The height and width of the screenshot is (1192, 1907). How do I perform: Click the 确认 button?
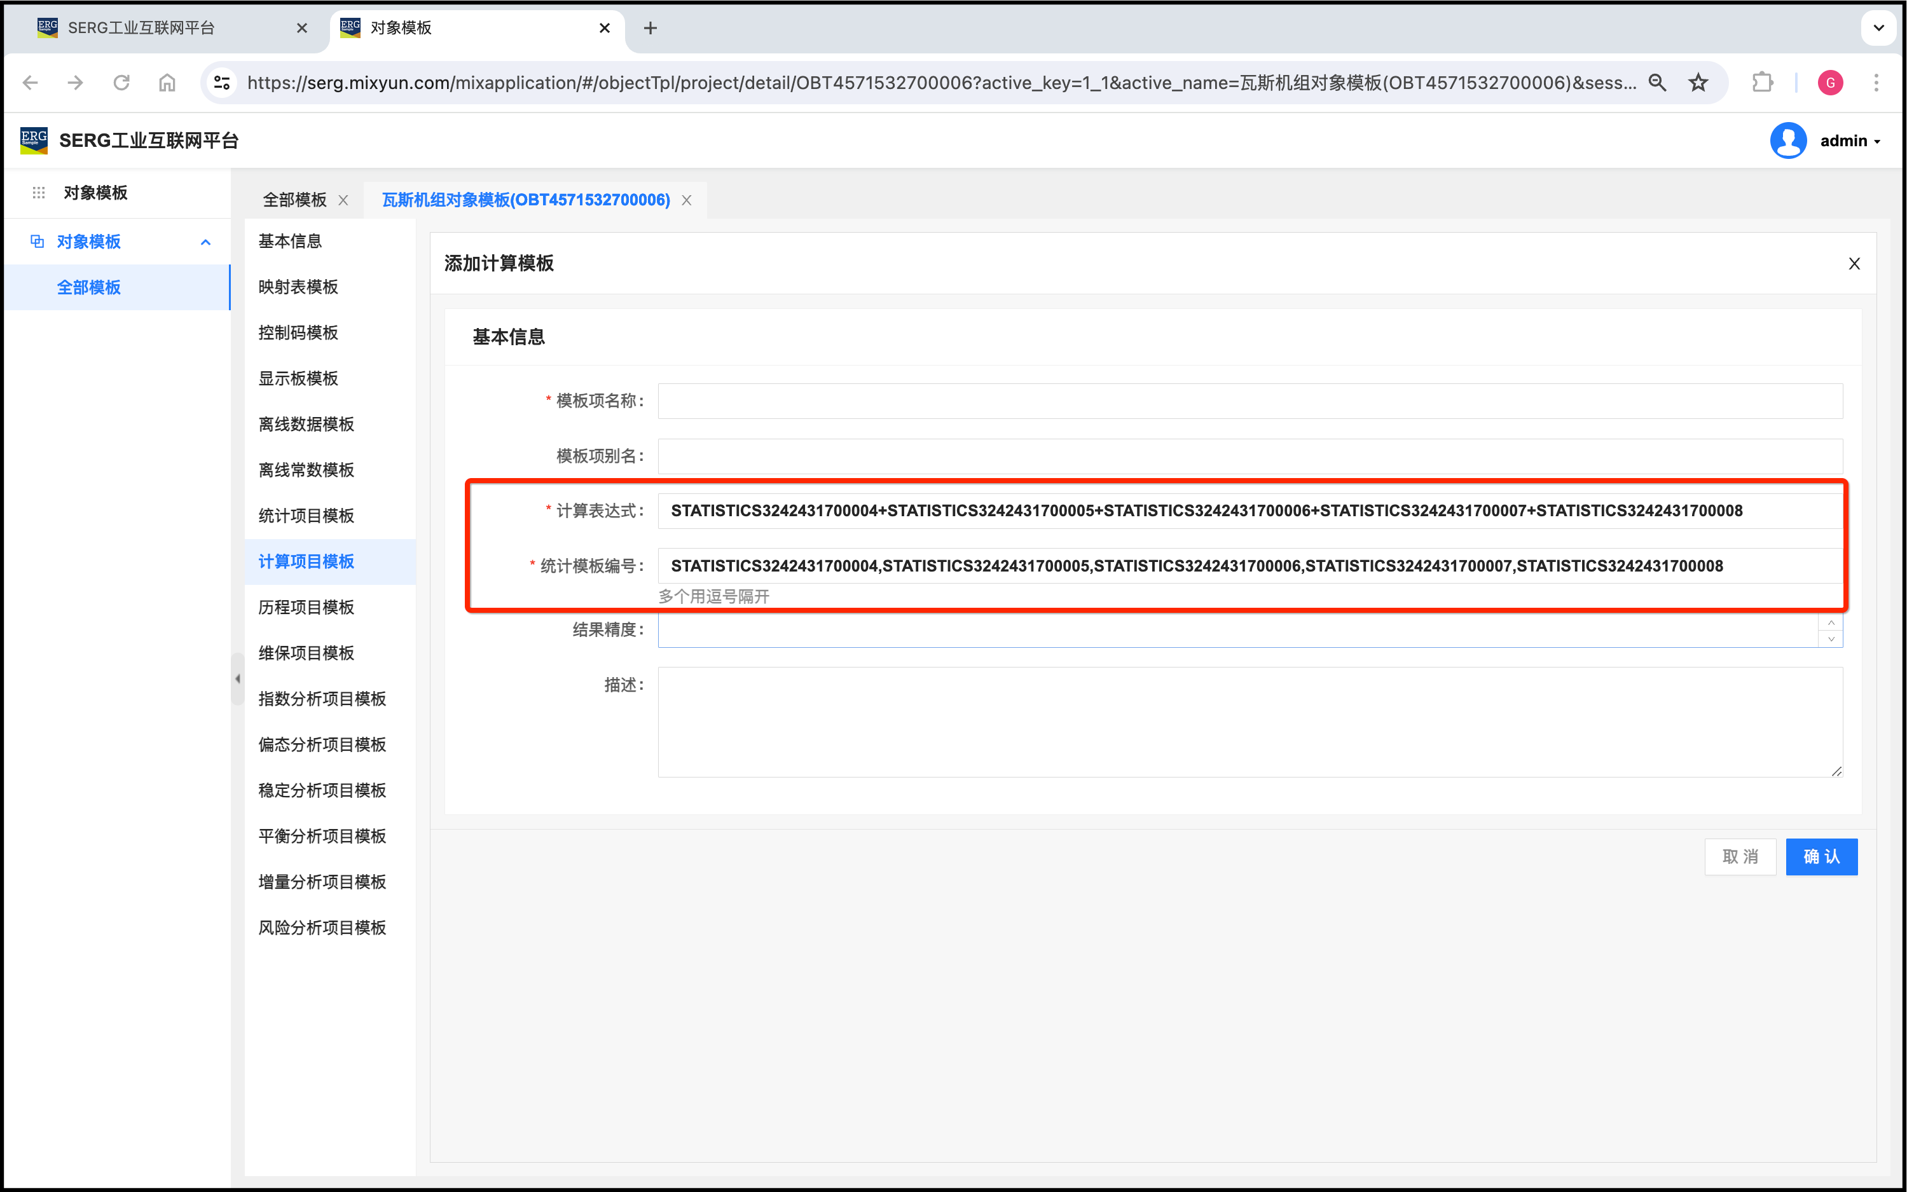(x=1821, y=857)
